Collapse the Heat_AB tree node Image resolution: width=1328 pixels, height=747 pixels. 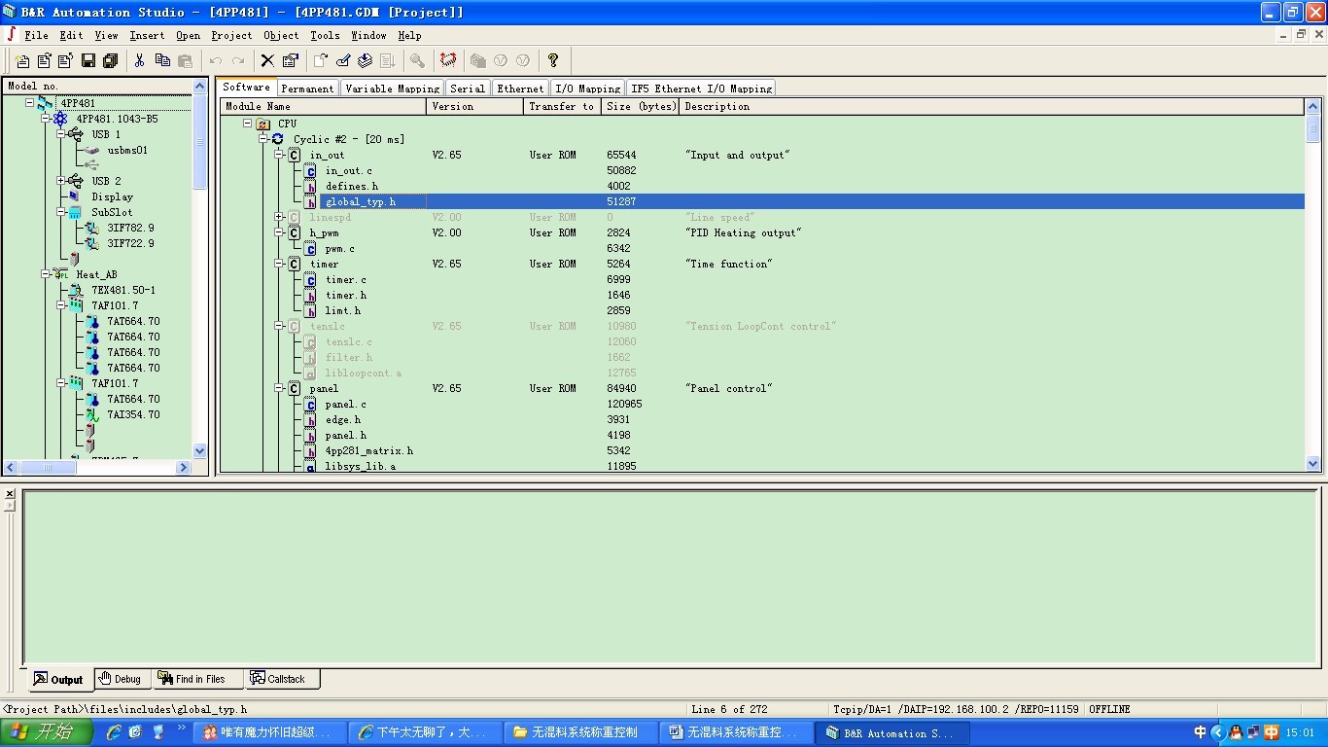point(45,274)
